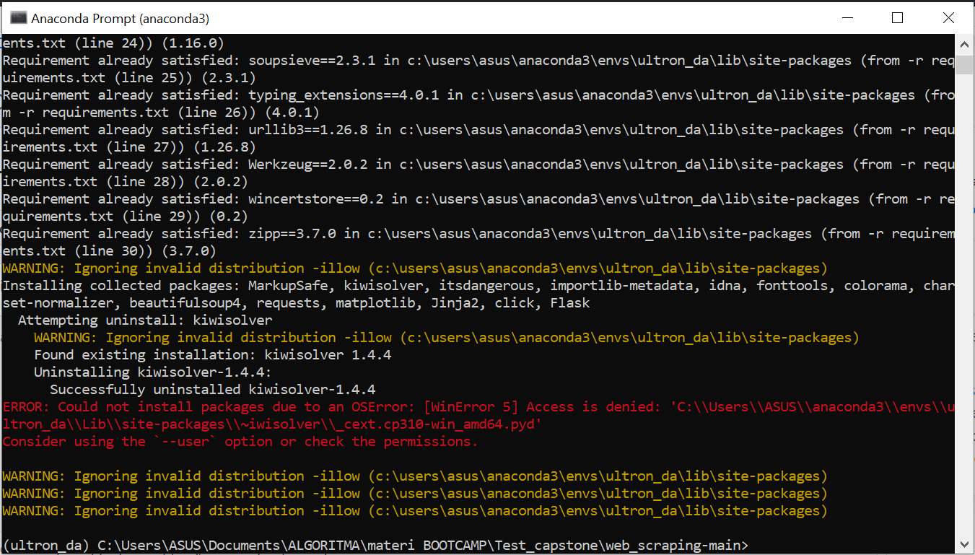Minimize the Anaconda Prompt window

[847, 17]
